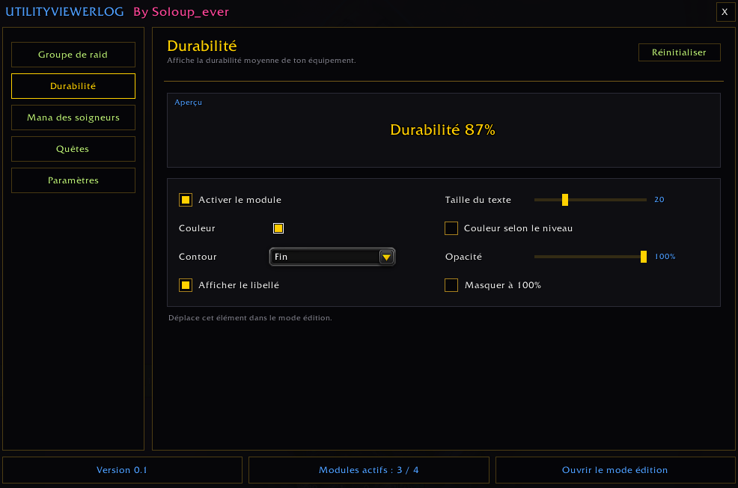Click the Modules actifs 3 / 4 indicator

pyautogui.click(x=368, y=470)
